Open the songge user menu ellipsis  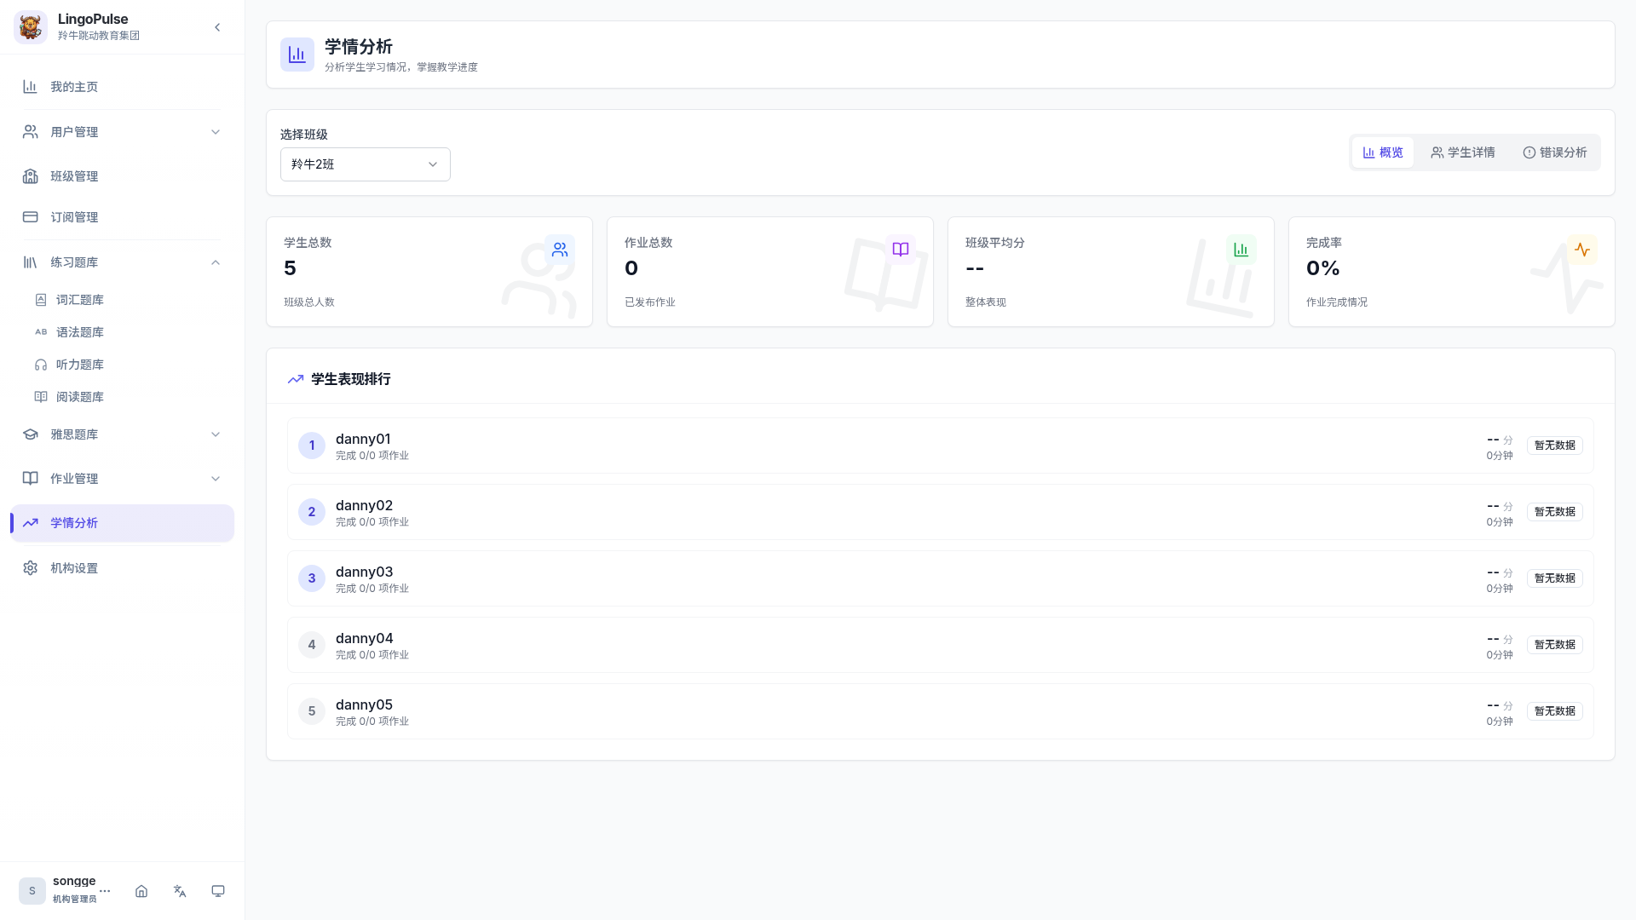[x=106, y=891]
